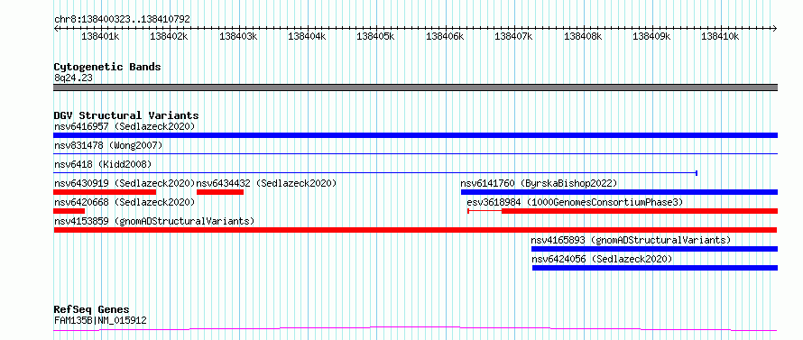Select the magenta FAM135B gene line

(415, 328)
